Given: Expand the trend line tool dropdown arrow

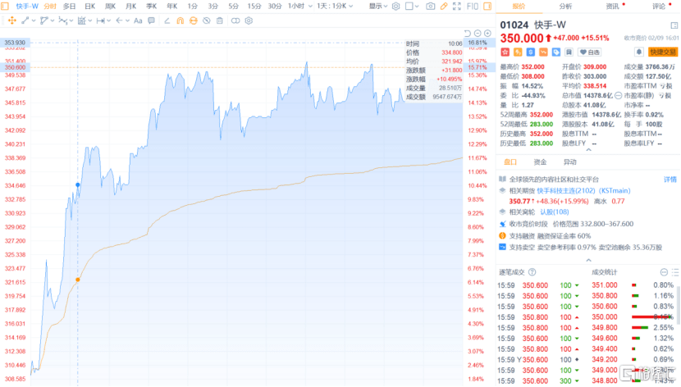Looking at the screenshot, I should [34, 20].
